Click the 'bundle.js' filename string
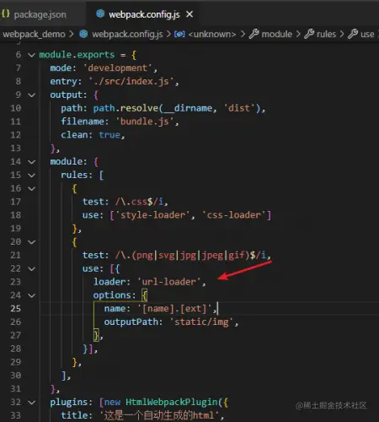 145,122
